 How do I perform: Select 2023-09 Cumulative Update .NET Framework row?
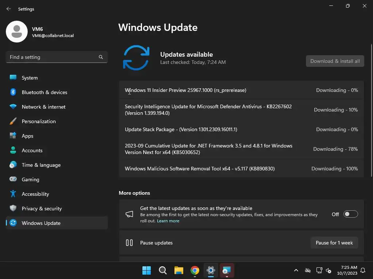[x=241, y=149]
